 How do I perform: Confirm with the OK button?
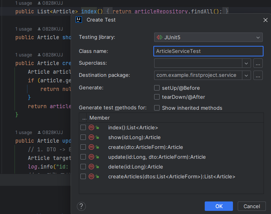(219, 206)
